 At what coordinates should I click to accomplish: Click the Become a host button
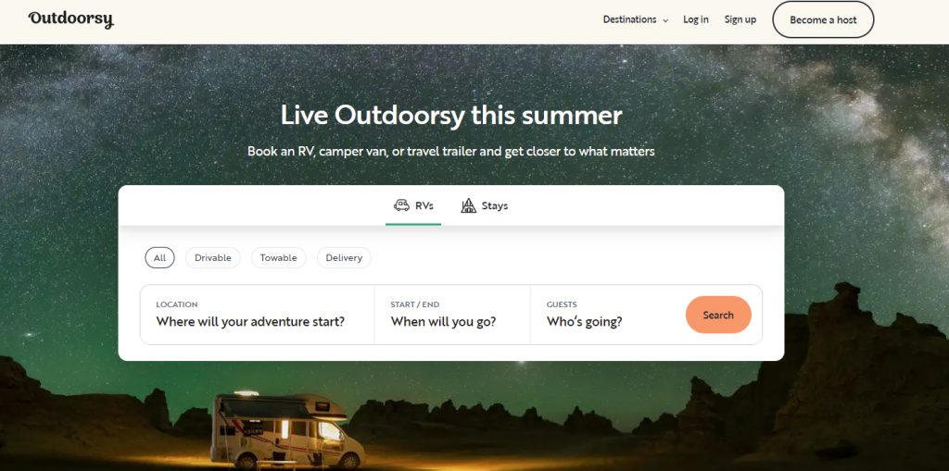point(823,19)
